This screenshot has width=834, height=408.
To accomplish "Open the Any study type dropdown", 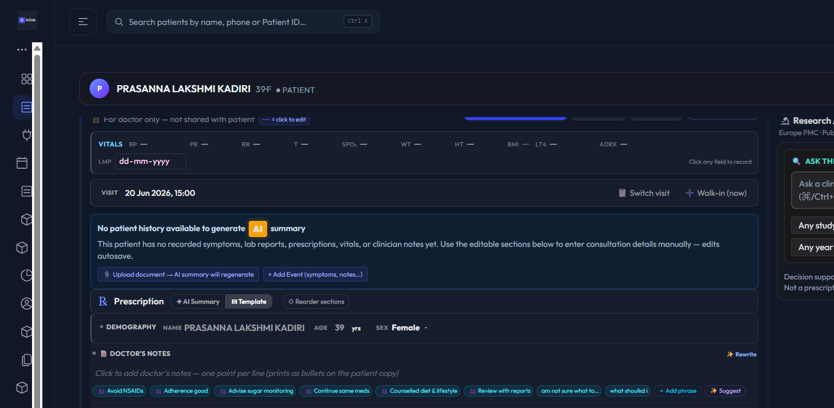I will [812, 226].
